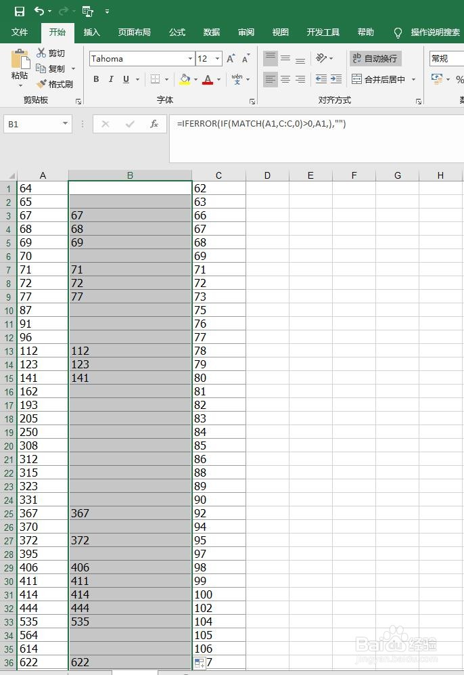Switch to the 开发工具 ribbon tab

[x=323, y=32]
